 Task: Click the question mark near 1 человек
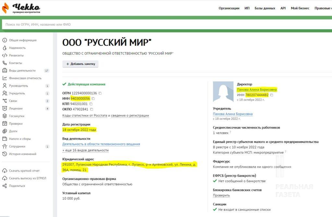coord(231,132)
